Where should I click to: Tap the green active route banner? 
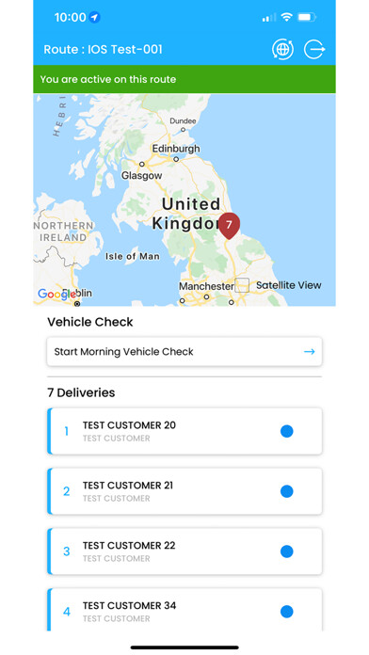pos(184,79)
